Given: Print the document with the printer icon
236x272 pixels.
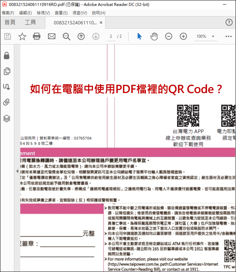Looking at the screenshot, I should pos(37,37).
